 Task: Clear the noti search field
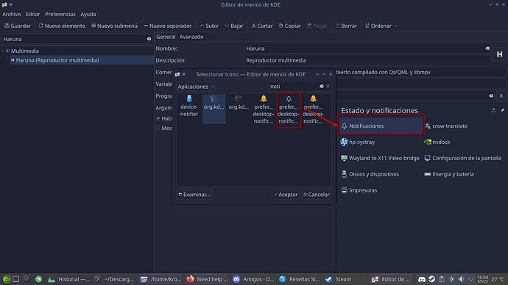tap(322, 86)
